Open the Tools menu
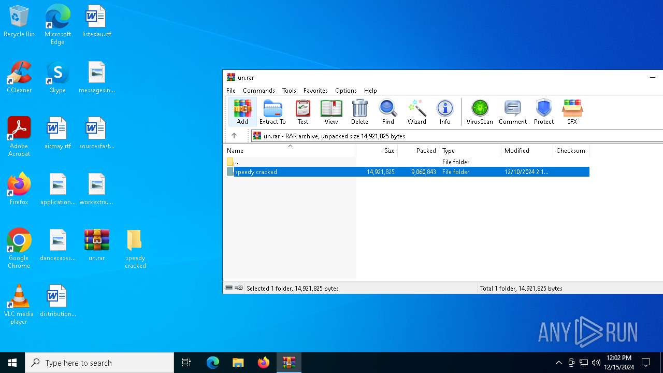This screenshot has height=373, width=663. click(289, 90)
